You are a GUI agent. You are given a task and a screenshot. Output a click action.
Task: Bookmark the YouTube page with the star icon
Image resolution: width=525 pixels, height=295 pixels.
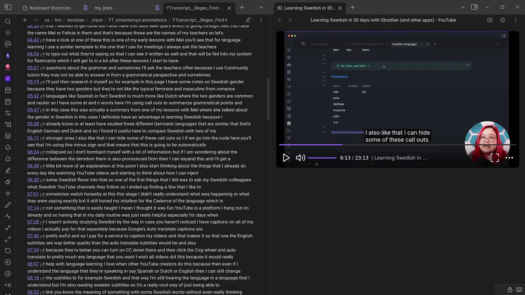pos(503,20)
